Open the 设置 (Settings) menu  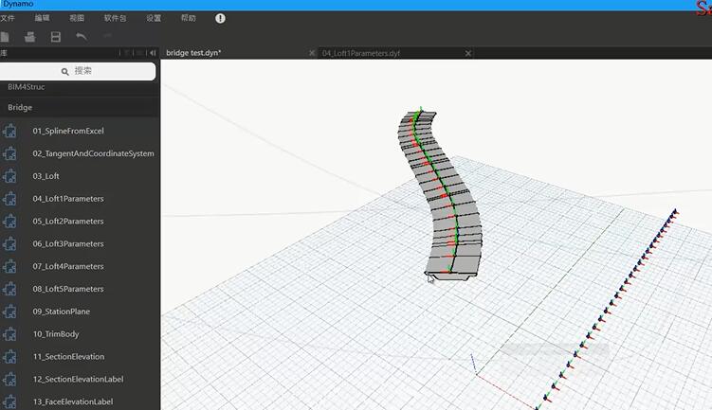point(154,18)
